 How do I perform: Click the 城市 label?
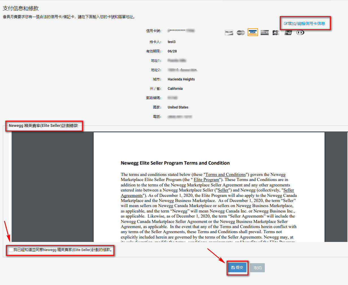coord(157,79)
